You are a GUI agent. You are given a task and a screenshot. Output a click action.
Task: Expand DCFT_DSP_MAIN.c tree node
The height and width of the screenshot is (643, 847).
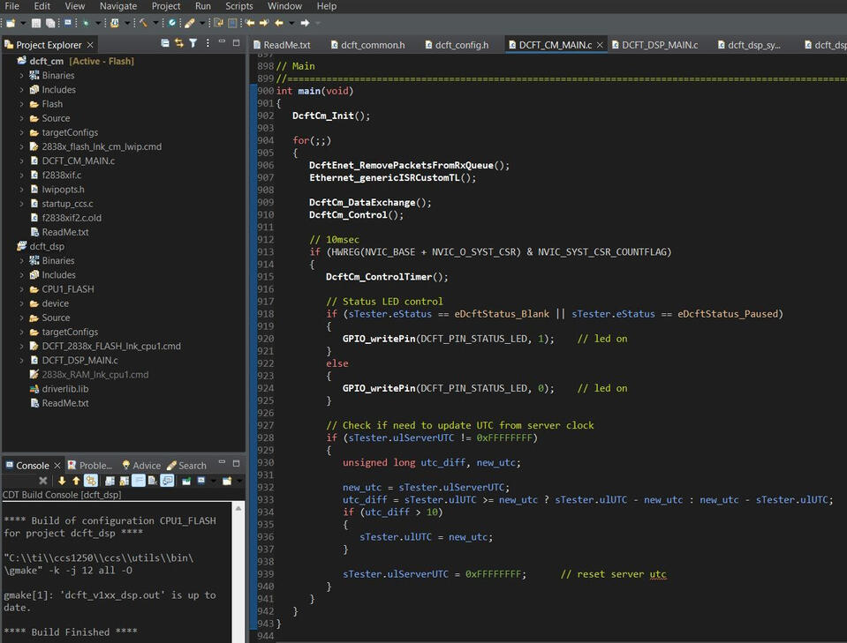21,361
